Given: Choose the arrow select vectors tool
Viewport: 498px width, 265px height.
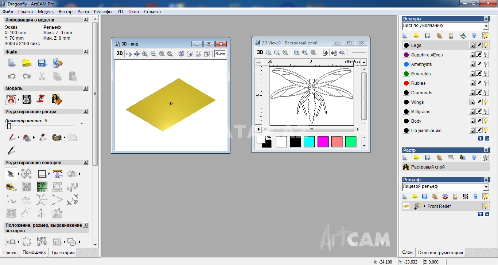Looking at the screenshot, I should pos(11,174).
